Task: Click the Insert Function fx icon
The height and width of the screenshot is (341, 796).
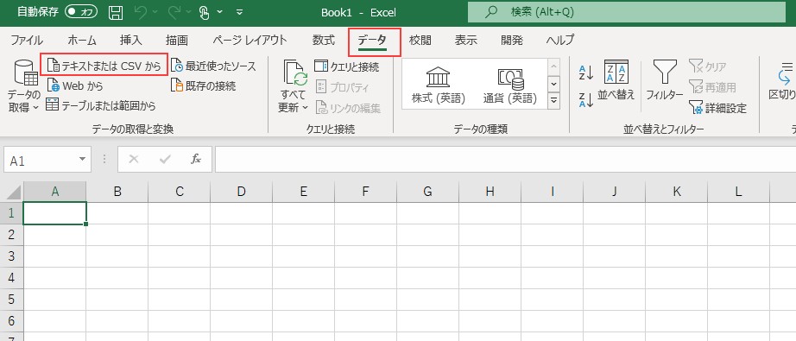Action: [196, 160]
